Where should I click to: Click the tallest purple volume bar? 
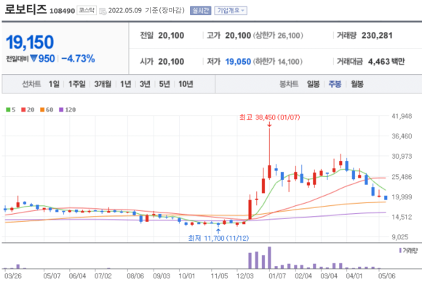coord(269,257)
